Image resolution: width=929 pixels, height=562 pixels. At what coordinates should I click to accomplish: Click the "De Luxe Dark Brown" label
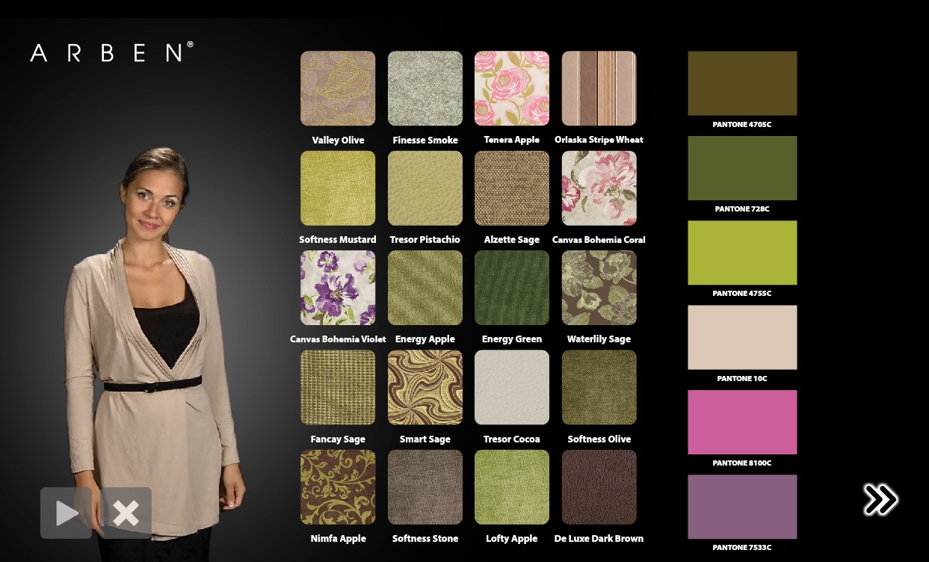pyautogui.click(x=599, y=539)
